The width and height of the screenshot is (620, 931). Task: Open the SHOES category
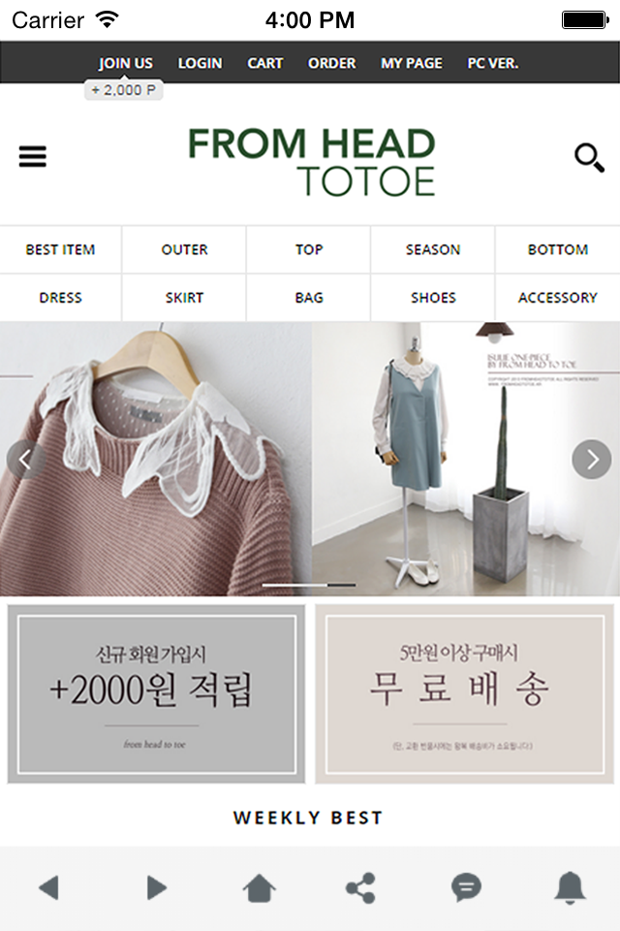pyautogui.click(x=433, y=298)
